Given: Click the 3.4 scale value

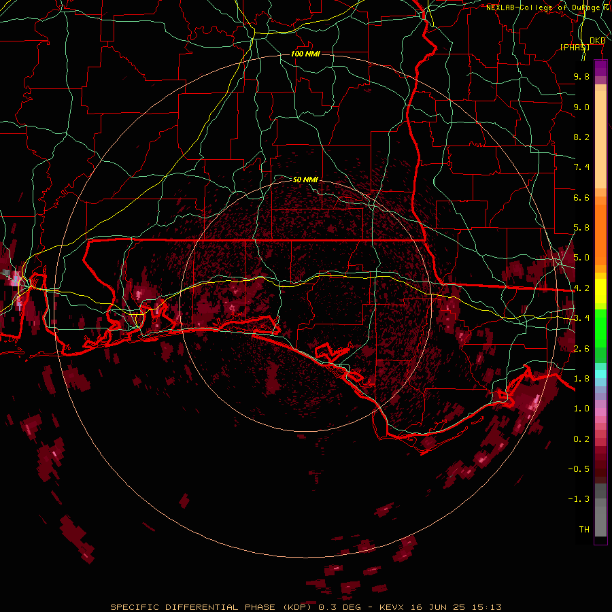Looking at the screenshot, I should coord(581,318).
